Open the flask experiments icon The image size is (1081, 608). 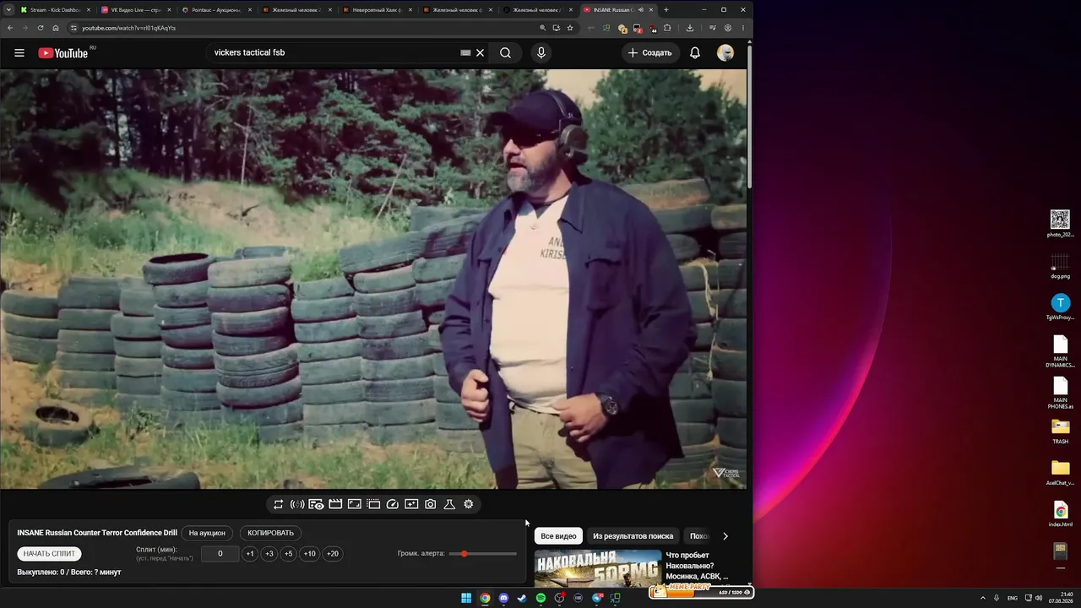point(449,504)
